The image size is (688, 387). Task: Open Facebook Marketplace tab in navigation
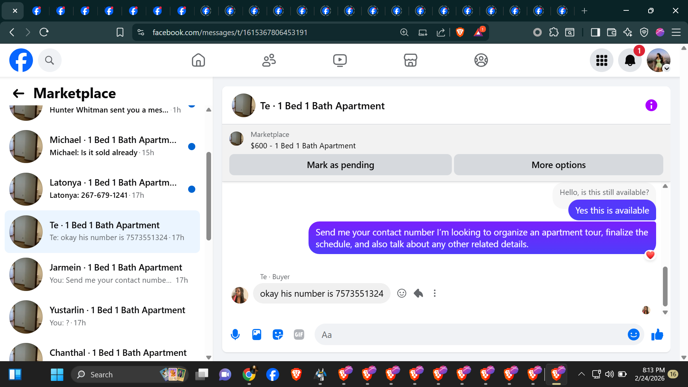[x=410, y=60]
